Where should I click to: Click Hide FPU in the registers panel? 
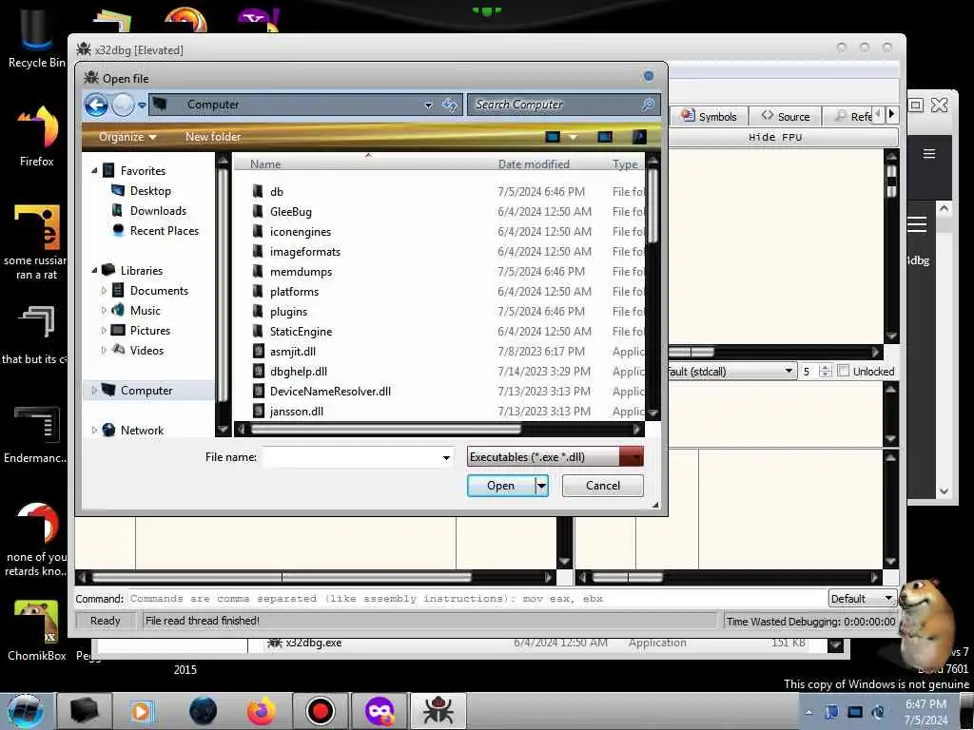[775, 137]
